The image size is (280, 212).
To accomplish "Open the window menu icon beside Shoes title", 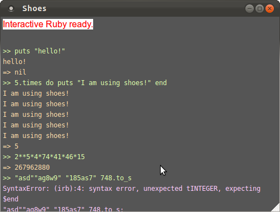I will [11, 8].
